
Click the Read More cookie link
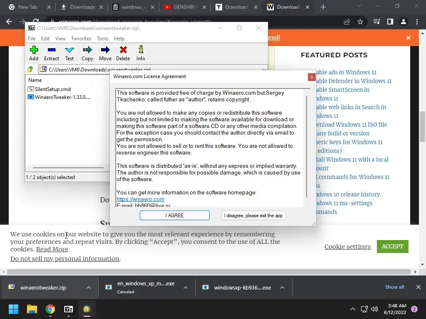coord(52,249)
